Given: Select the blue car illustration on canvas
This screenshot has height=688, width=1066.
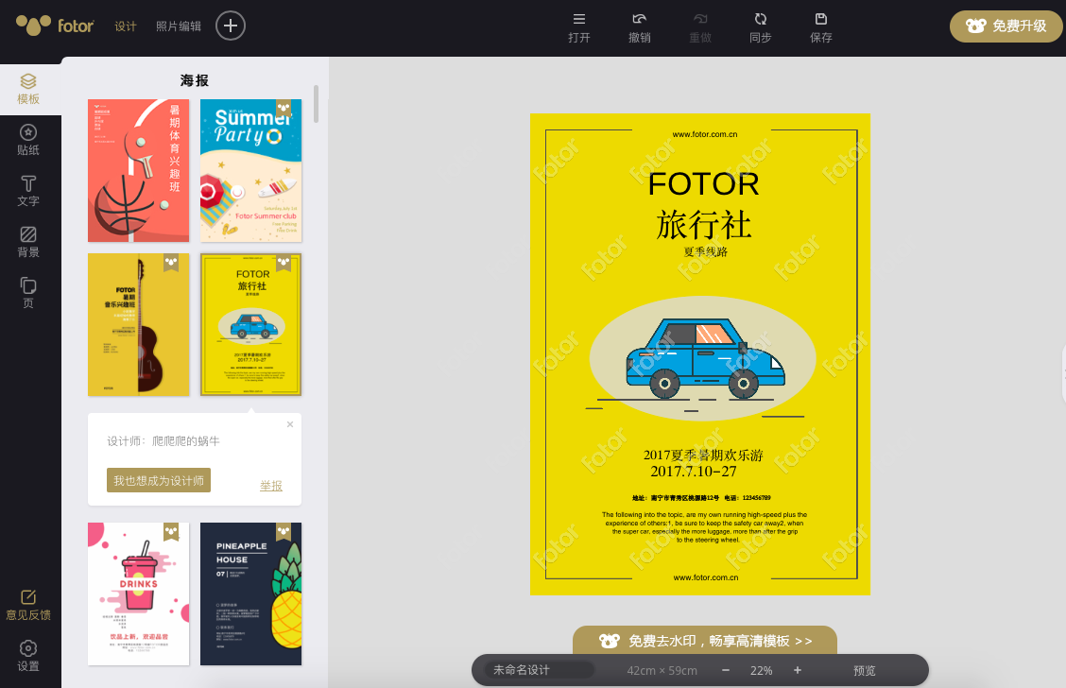Looking at the screenshot, I should pos(705,358).
